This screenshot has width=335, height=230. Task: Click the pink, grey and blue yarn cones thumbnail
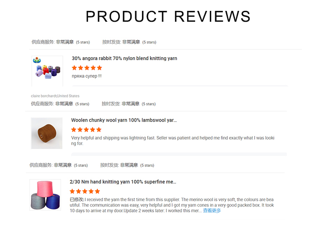(45, 195)
